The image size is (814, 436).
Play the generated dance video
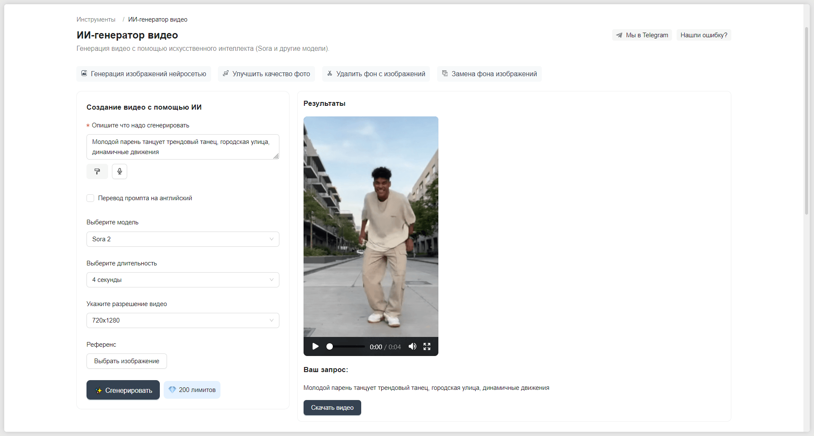(315, 346)
